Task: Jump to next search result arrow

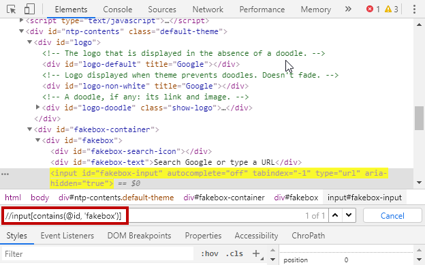Action: point(349,216)
